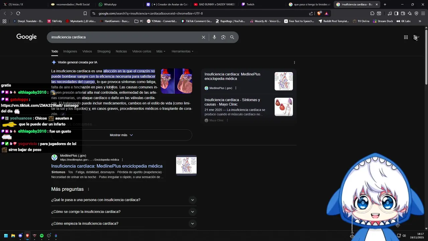Go back to previous page arrow
The width and height of the screenshot is (428, 241).
(5, 13)
